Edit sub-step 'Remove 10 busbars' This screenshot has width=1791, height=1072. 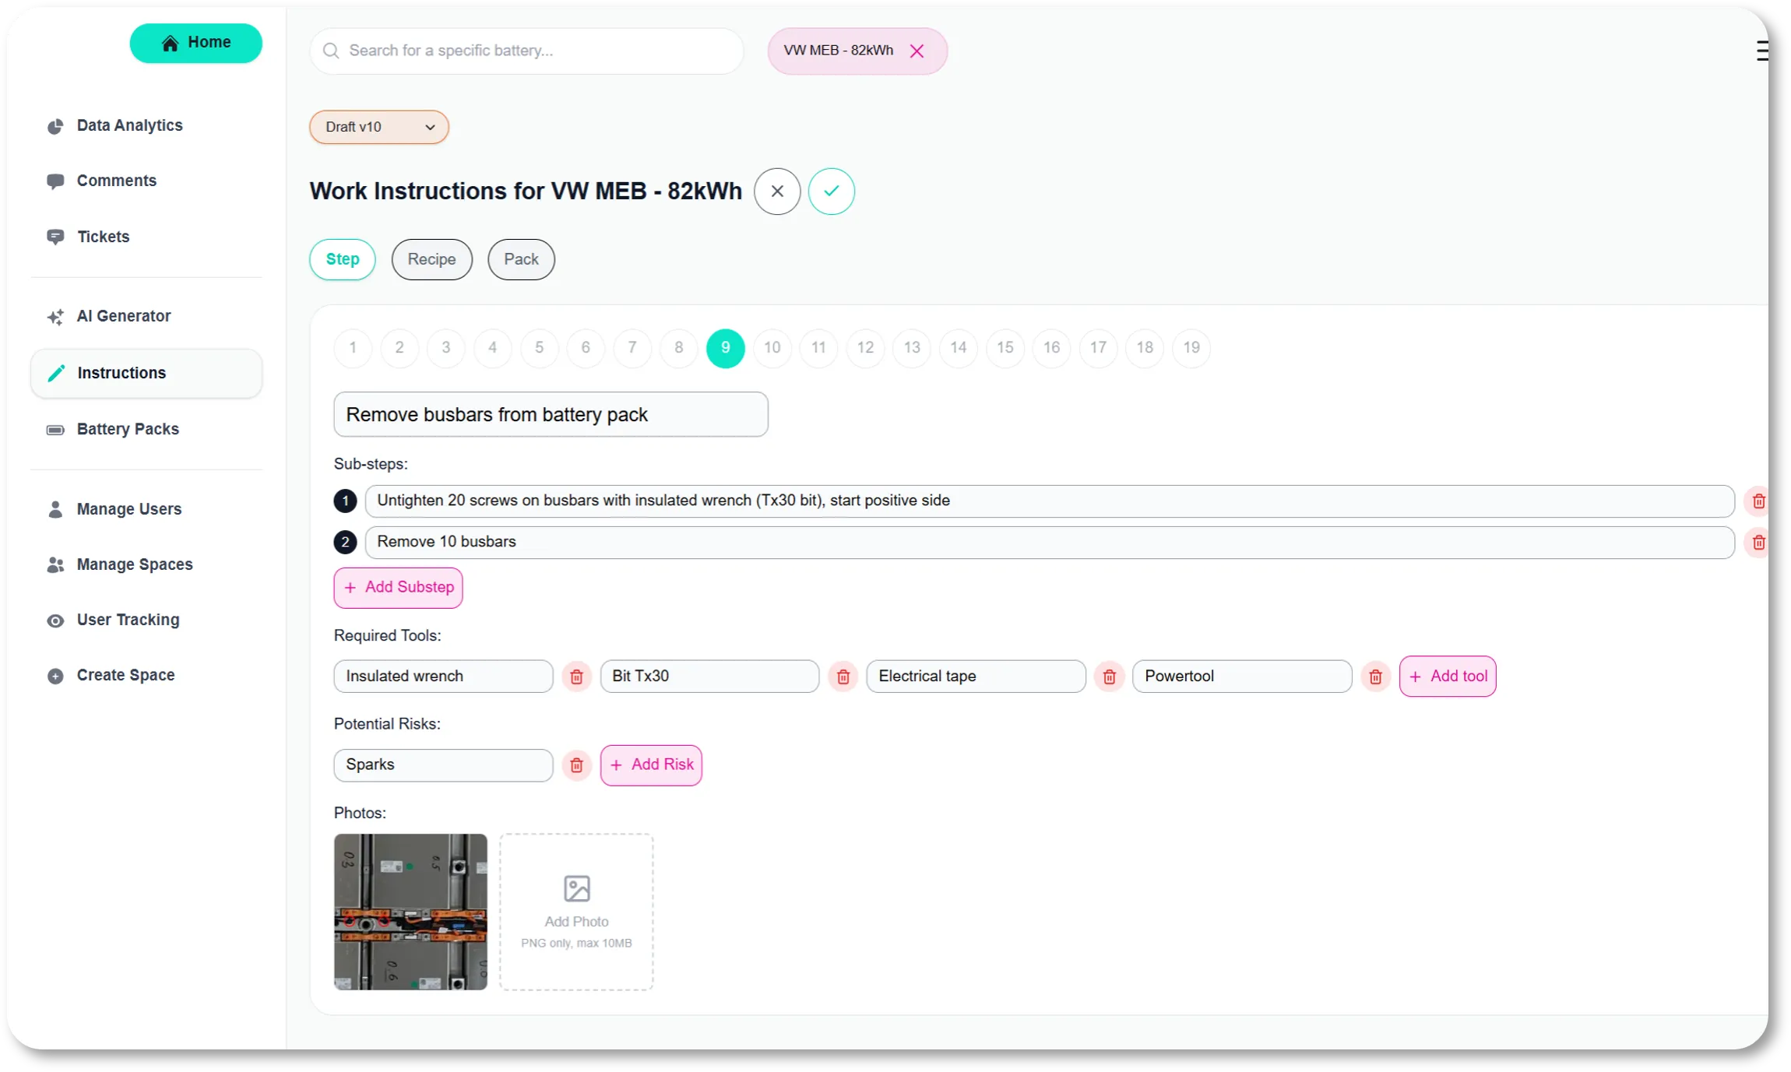pyautogui.click(x=1049, y=542)
